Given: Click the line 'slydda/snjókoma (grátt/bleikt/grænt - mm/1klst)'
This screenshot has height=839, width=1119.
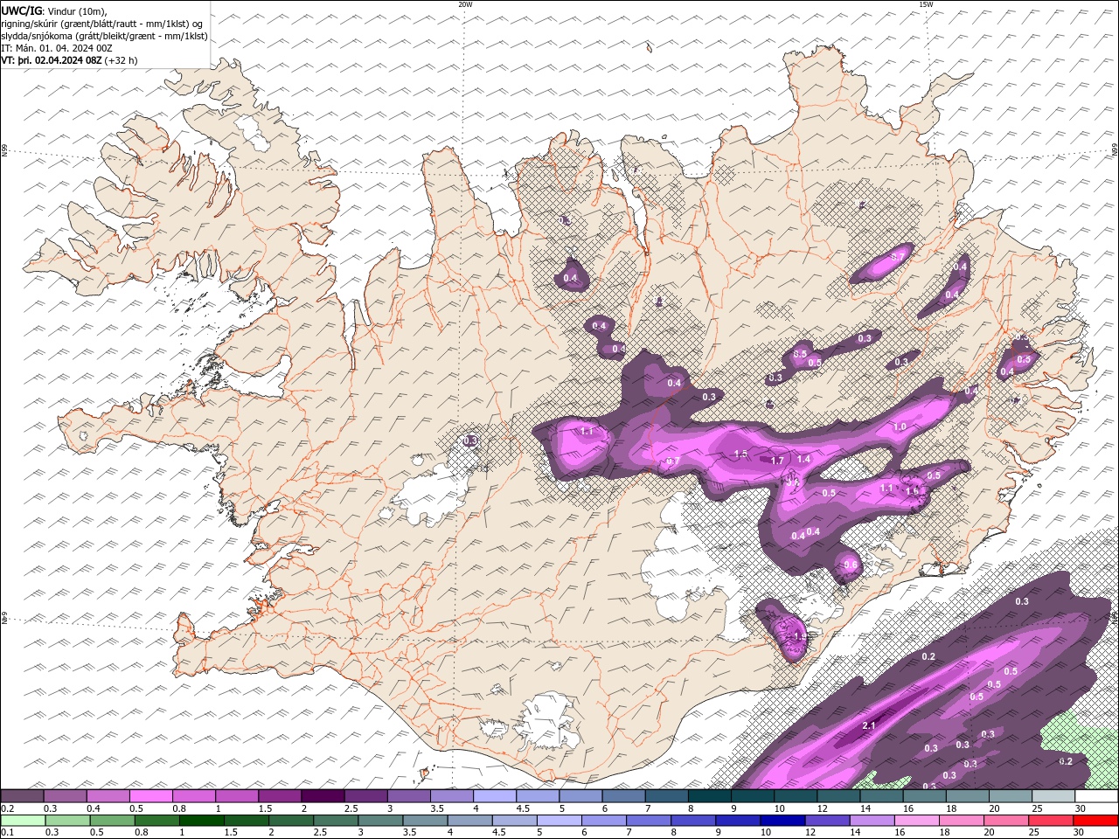Looking at the screenshot, I should pyautogui.click(x=105, y=36).
